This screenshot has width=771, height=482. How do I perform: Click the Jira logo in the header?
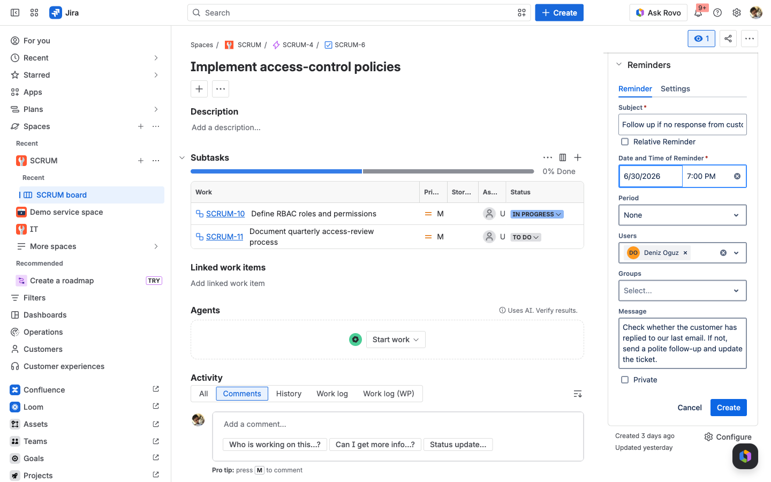(x=64, y=13)
